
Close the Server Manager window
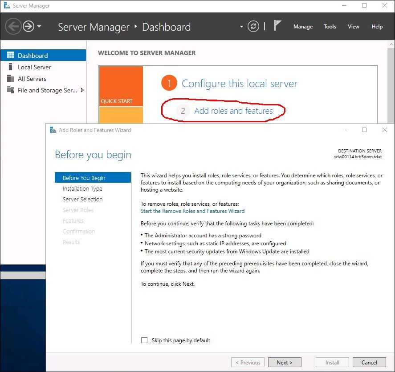385,5
